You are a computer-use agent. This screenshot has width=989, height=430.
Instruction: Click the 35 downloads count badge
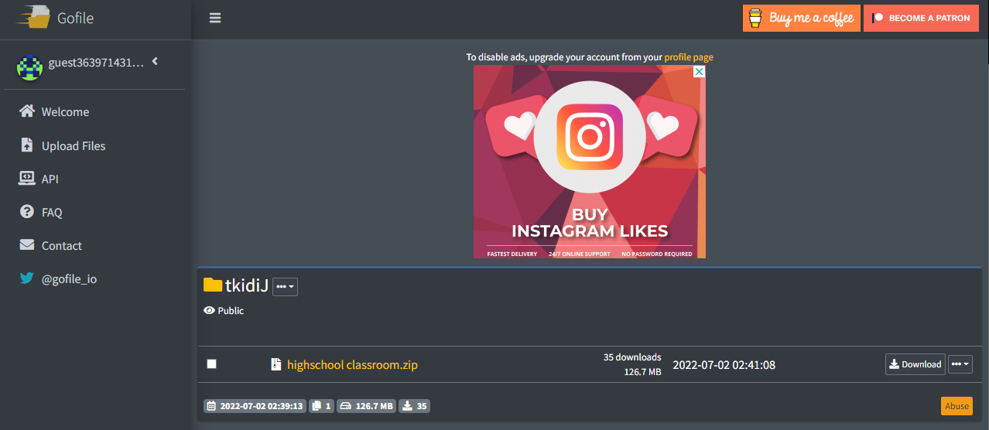tap(414, 406)
